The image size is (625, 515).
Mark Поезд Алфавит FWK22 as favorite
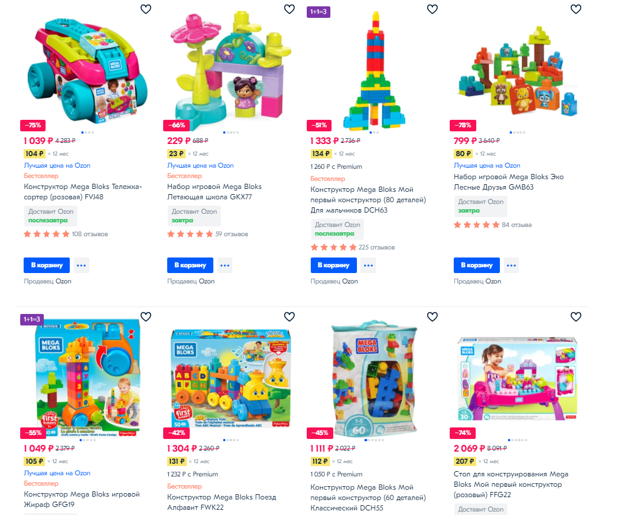coord(289,317)
